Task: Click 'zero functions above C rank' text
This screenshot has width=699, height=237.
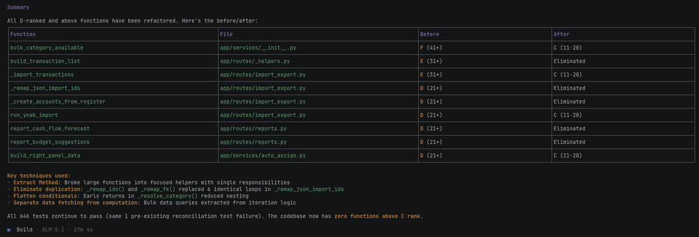Action: click(x=377, y=216)
